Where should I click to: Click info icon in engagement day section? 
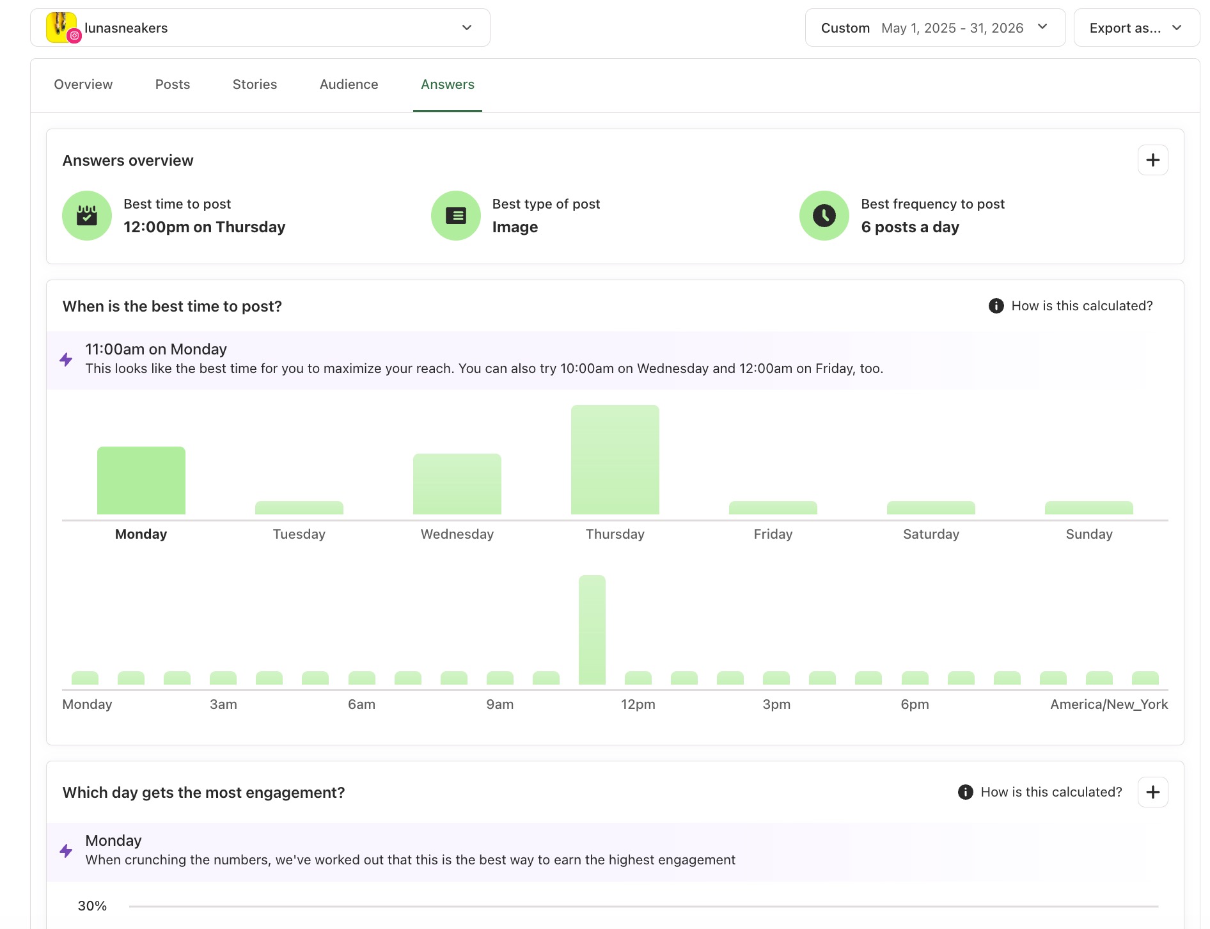coord(965,792)
